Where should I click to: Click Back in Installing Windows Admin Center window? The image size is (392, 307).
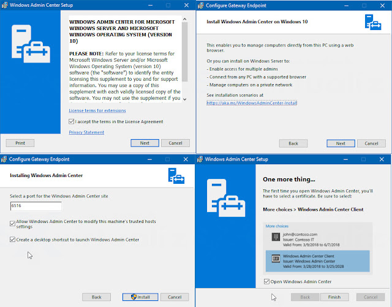[97, 297]
